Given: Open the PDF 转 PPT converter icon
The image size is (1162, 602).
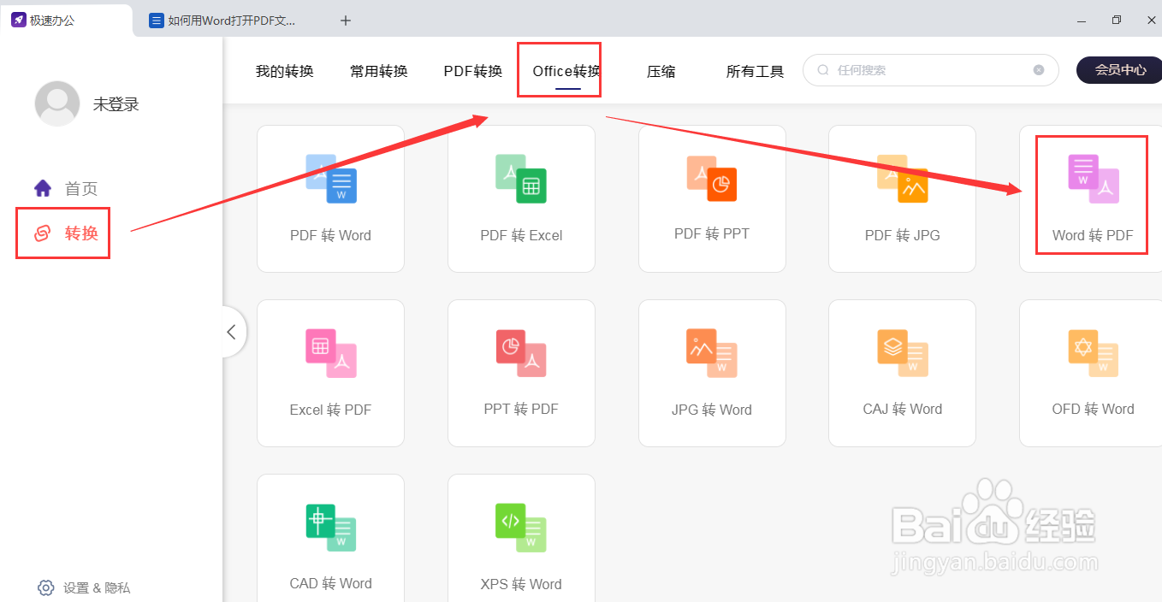Looking at the screenshot, I should point(712,178).
